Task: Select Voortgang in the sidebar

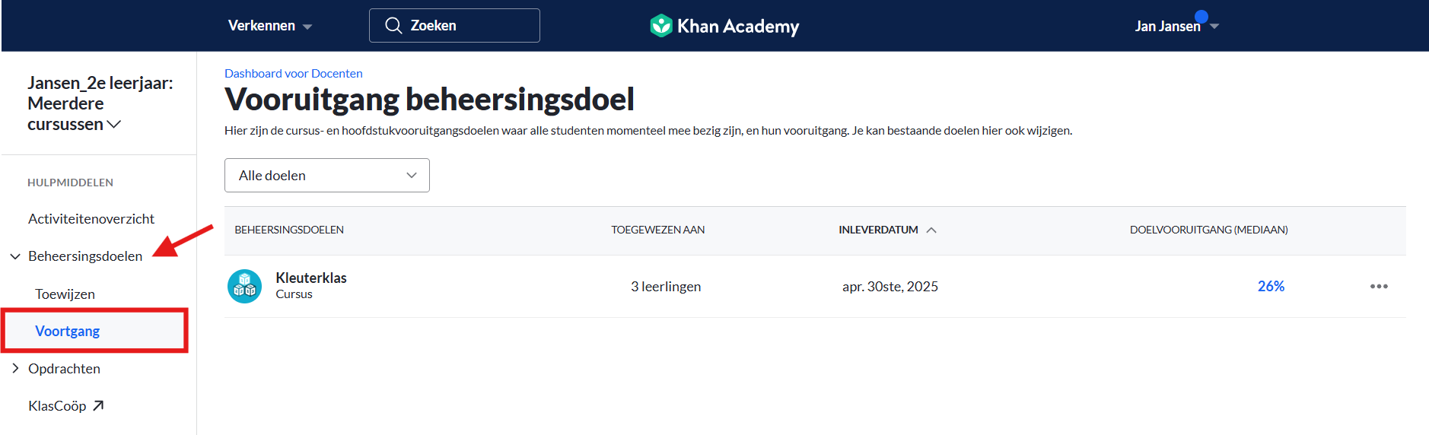Action: click(x=67, y=332)
